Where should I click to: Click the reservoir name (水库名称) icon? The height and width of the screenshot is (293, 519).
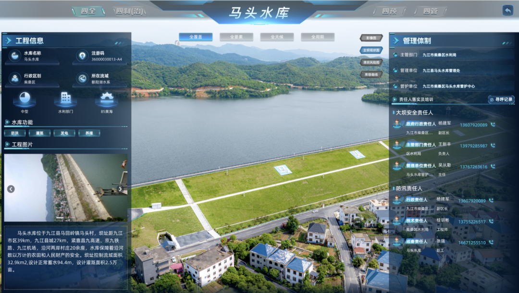tap(15, 56)
